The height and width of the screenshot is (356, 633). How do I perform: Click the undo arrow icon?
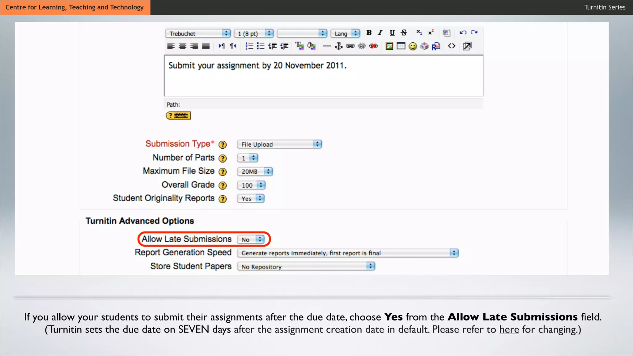[x=463, y=32]
